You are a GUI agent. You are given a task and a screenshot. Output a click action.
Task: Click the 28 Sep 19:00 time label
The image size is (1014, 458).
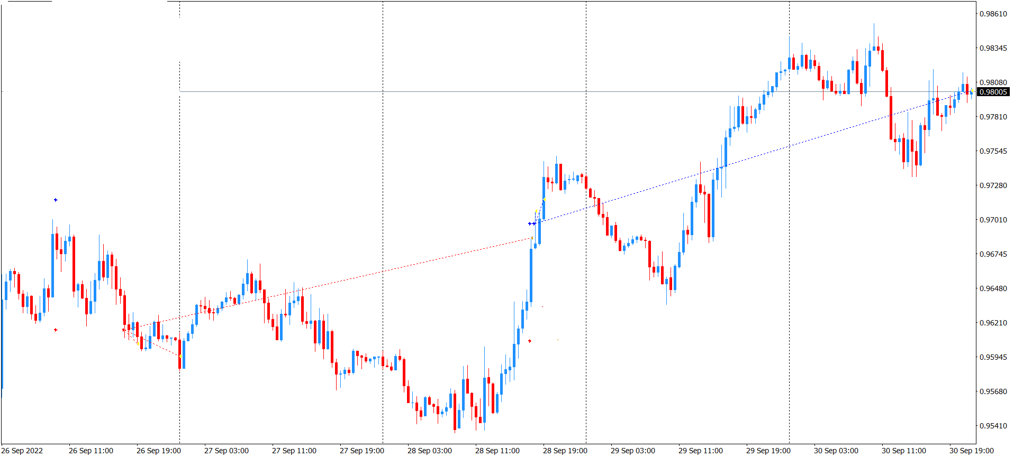[x=565, y=451]
